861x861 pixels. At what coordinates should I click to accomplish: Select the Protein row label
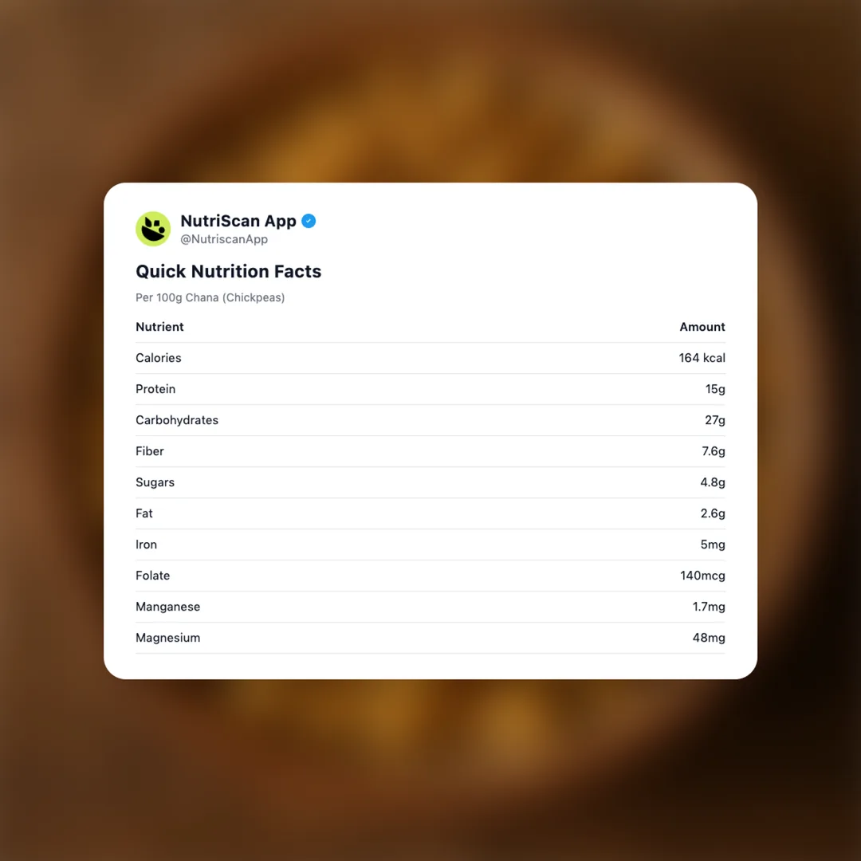[x=155, y=389]
